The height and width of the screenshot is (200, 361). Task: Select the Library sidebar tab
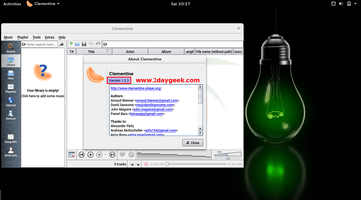(x=11, y=61)
